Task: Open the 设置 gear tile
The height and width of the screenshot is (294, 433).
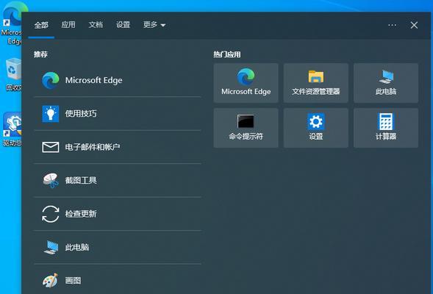Action: 316,128
